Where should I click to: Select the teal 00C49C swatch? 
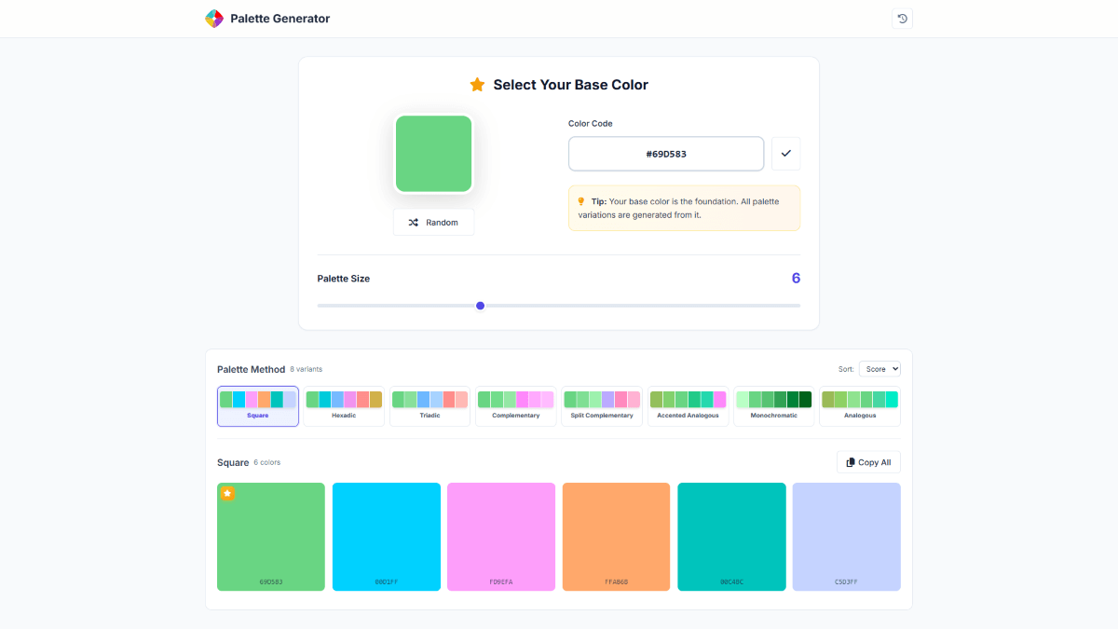[x=731, y=536]
